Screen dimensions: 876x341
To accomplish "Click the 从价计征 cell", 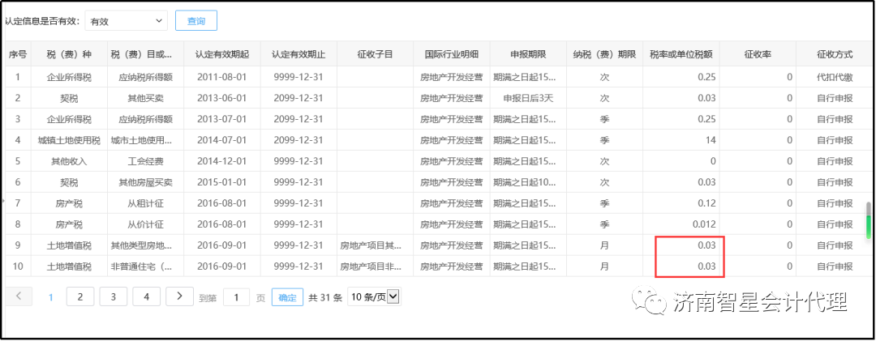I will (x=145, y=224).
